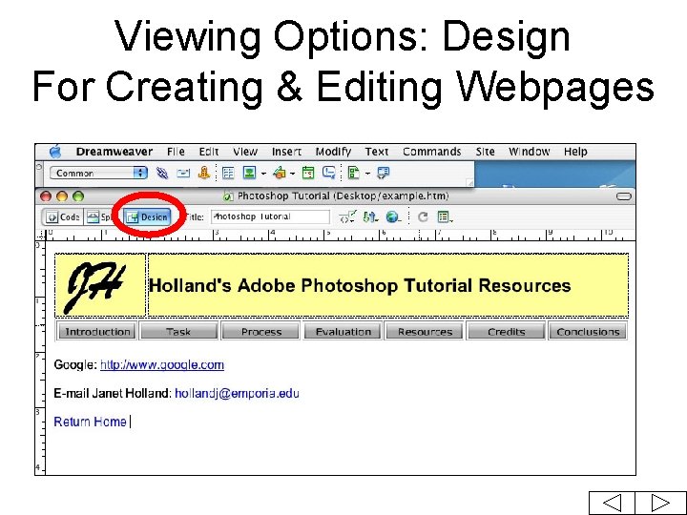The height and width of the screenshot is (515, 687).
Task: Click the vertical ruler
Action: tap(40, 358)
